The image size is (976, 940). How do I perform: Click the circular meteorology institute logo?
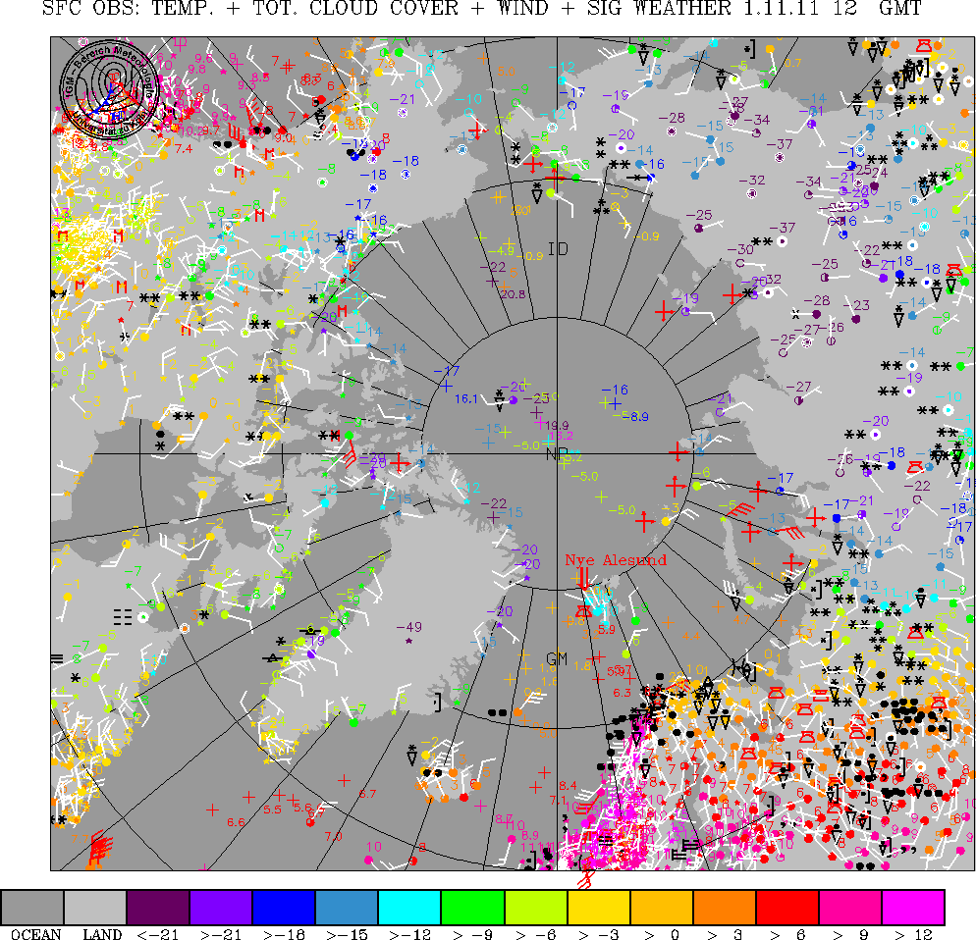(110, 91)
